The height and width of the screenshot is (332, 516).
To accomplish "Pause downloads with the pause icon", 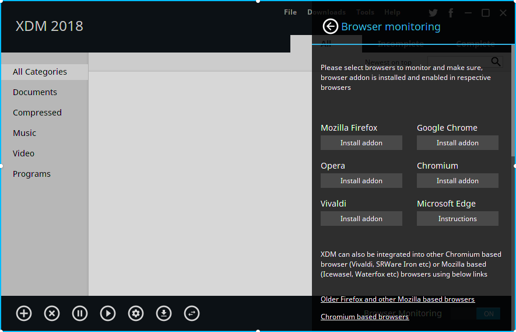I will pos(80,313).
